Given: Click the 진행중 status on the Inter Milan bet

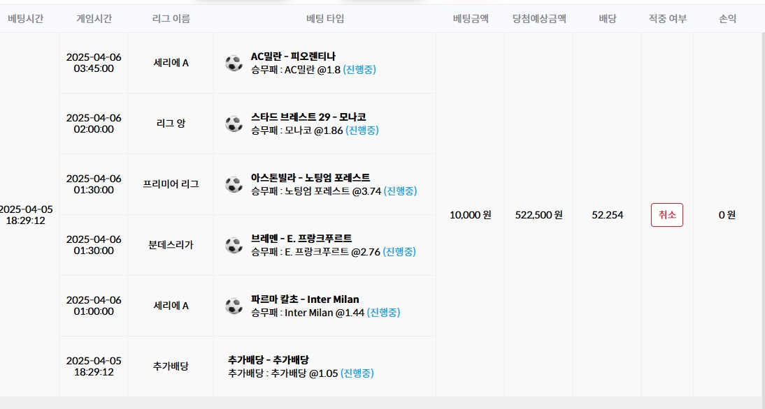Looking at the screenshot, I should click(x=384, y=313).
